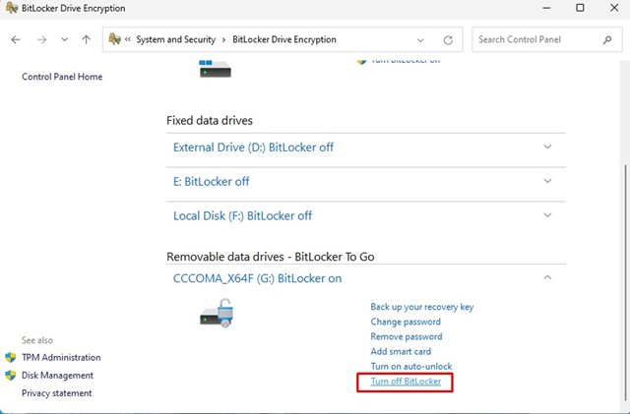Click the BitLocker title bar icon

(11, 8)
